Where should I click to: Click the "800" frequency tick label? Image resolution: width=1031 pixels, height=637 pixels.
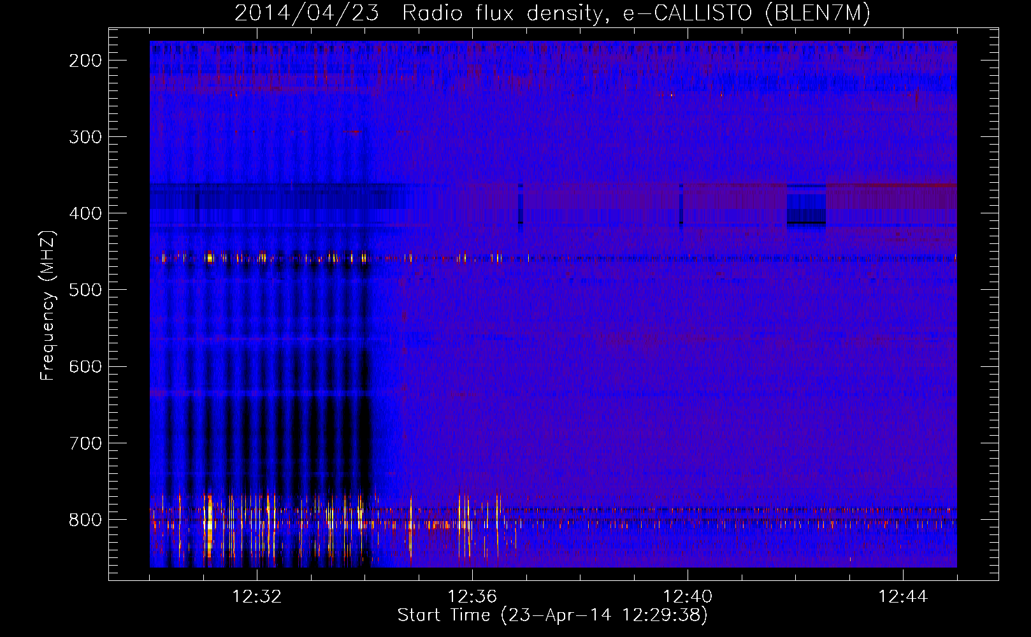click(85, 519)
